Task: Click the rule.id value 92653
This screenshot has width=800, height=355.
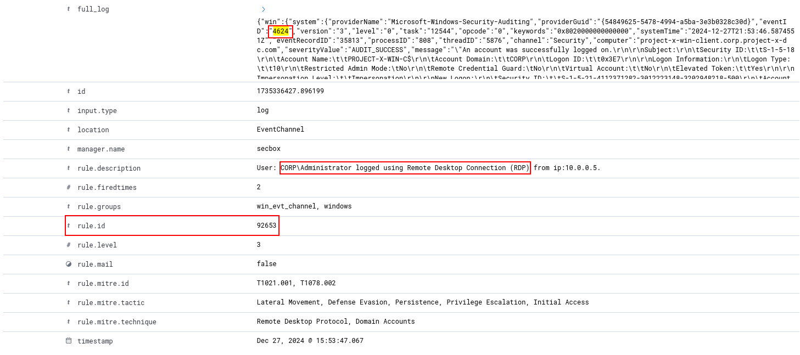Action: 266,226
